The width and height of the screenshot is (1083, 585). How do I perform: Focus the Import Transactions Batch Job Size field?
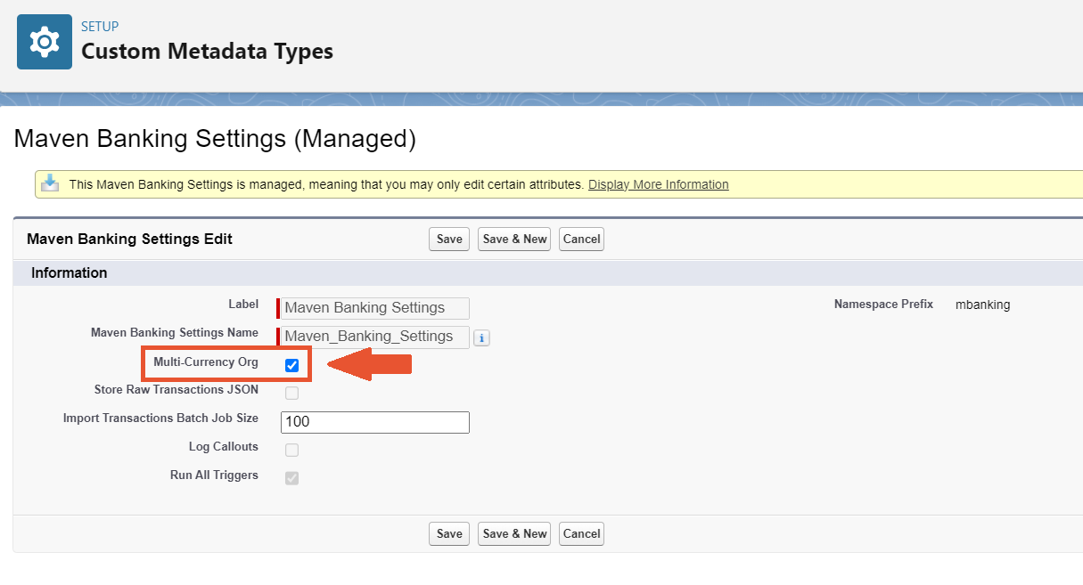click(x=374, y=422)
